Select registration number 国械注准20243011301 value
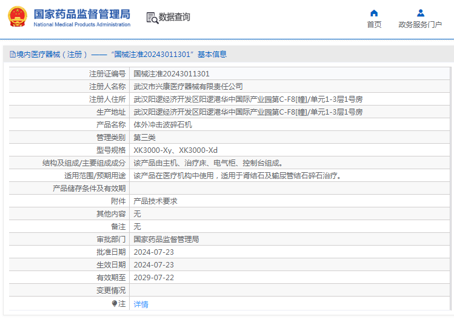The image size is (454, 319). coord(172,74)
